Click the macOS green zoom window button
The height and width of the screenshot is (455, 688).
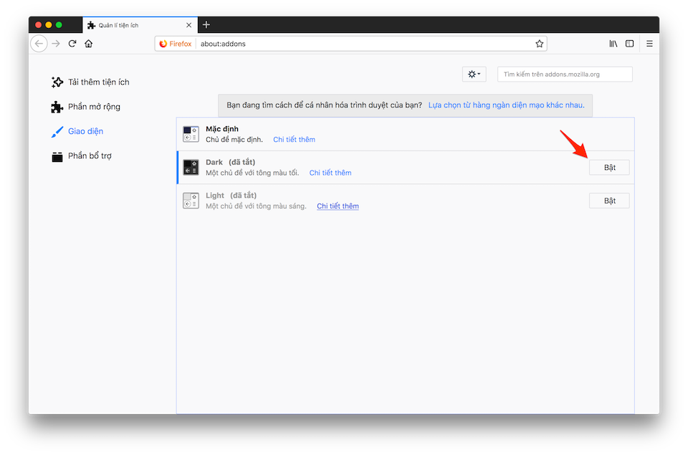coord(59,25)
